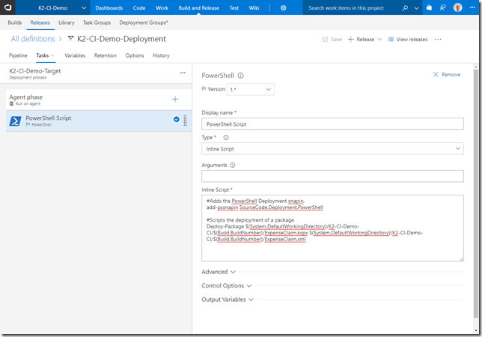Select Build and Release hub
This screenshot has width=482, height=337.
[198, 7]
